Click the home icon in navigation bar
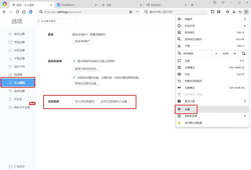Screen dimensions: 251x170 pyautogui.click(x=24, y=12)
